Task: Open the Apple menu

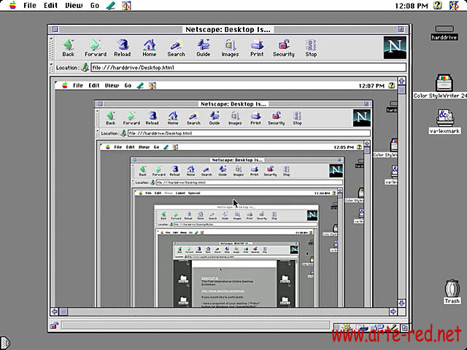Action: point(9,5)
